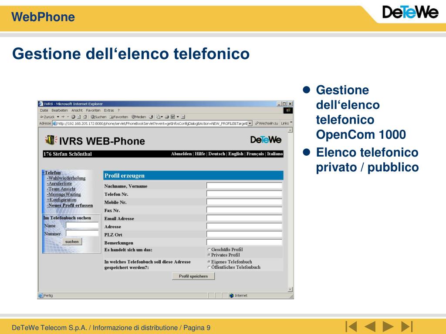Open the Wahlwiederholung menu entry

(x=66, y=178)
